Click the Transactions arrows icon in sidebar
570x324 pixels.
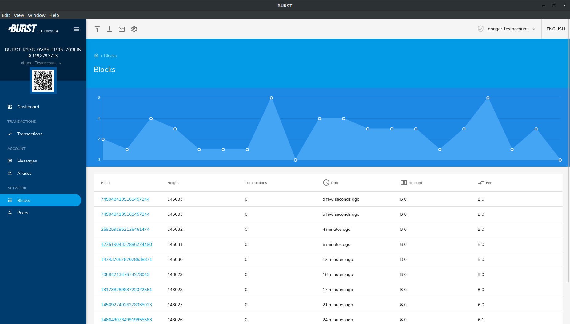(x=10, y=134)
